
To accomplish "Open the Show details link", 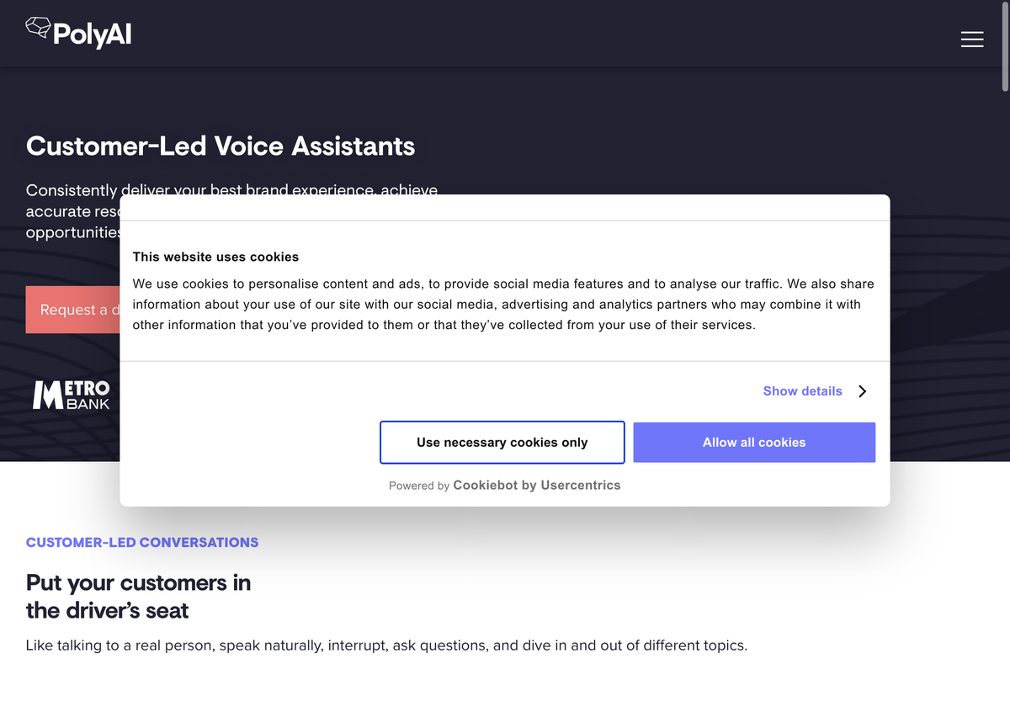I will coord(802,391).
